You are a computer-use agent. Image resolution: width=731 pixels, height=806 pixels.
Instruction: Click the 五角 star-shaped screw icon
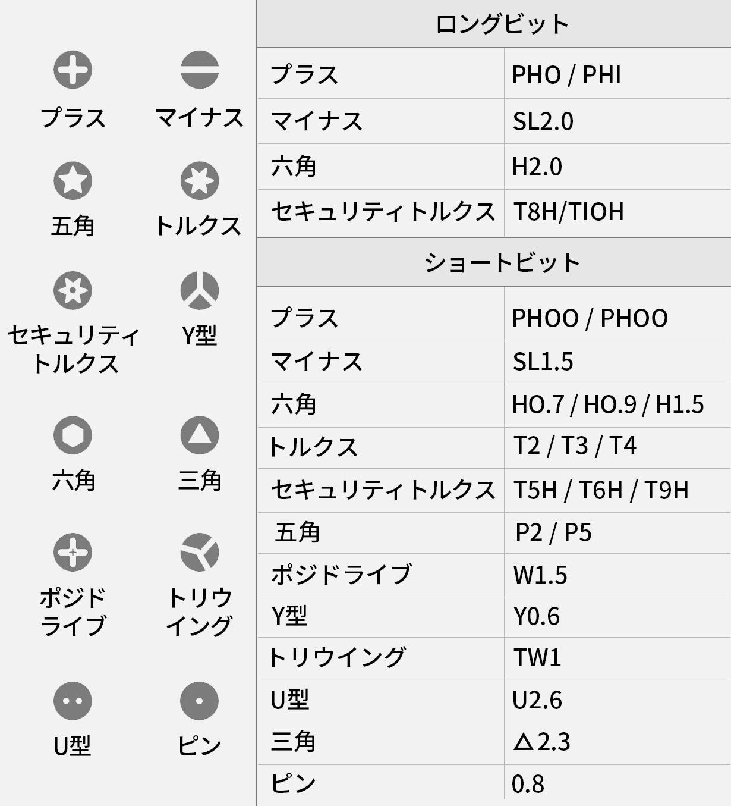73,181
